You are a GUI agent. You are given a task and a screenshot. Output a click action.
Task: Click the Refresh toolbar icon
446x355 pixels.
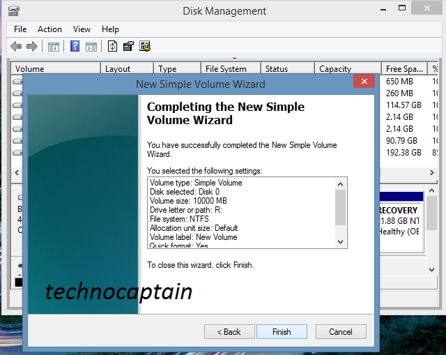click(113, 46)
